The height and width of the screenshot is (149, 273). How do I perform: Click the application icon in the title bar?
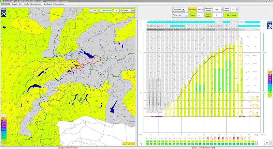(x=1, y=1)
